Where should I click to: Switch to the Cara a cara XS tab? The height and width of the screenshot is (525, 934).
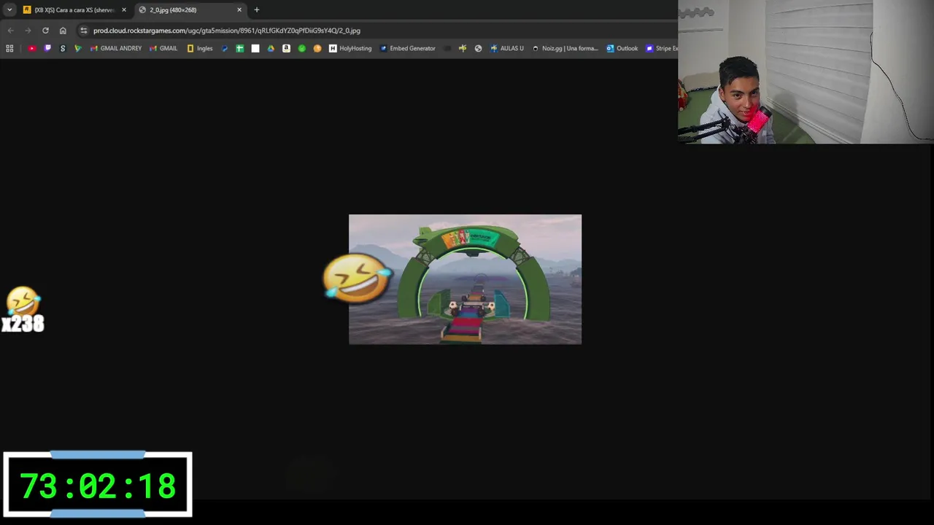75,9
